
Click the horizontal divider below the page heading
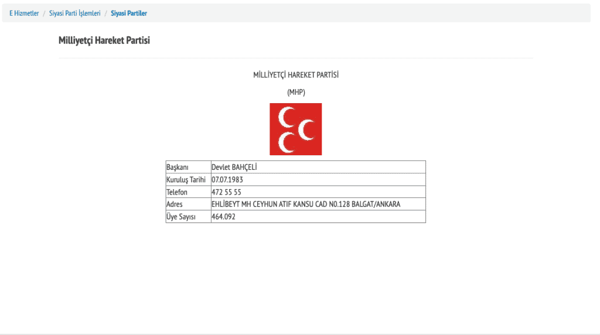296,58
